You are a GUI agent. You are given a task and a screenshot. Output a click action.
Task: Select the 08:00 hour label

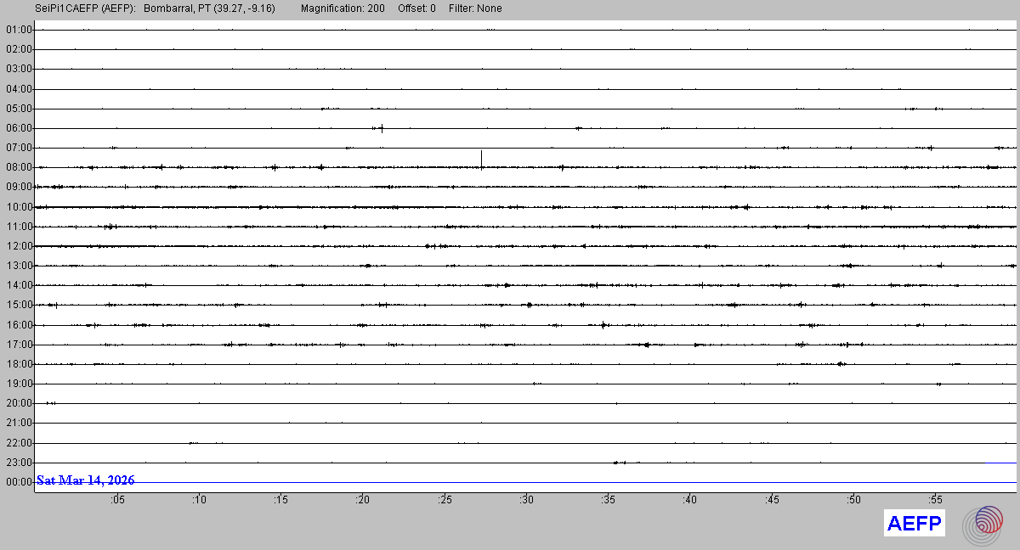[19, 167]
